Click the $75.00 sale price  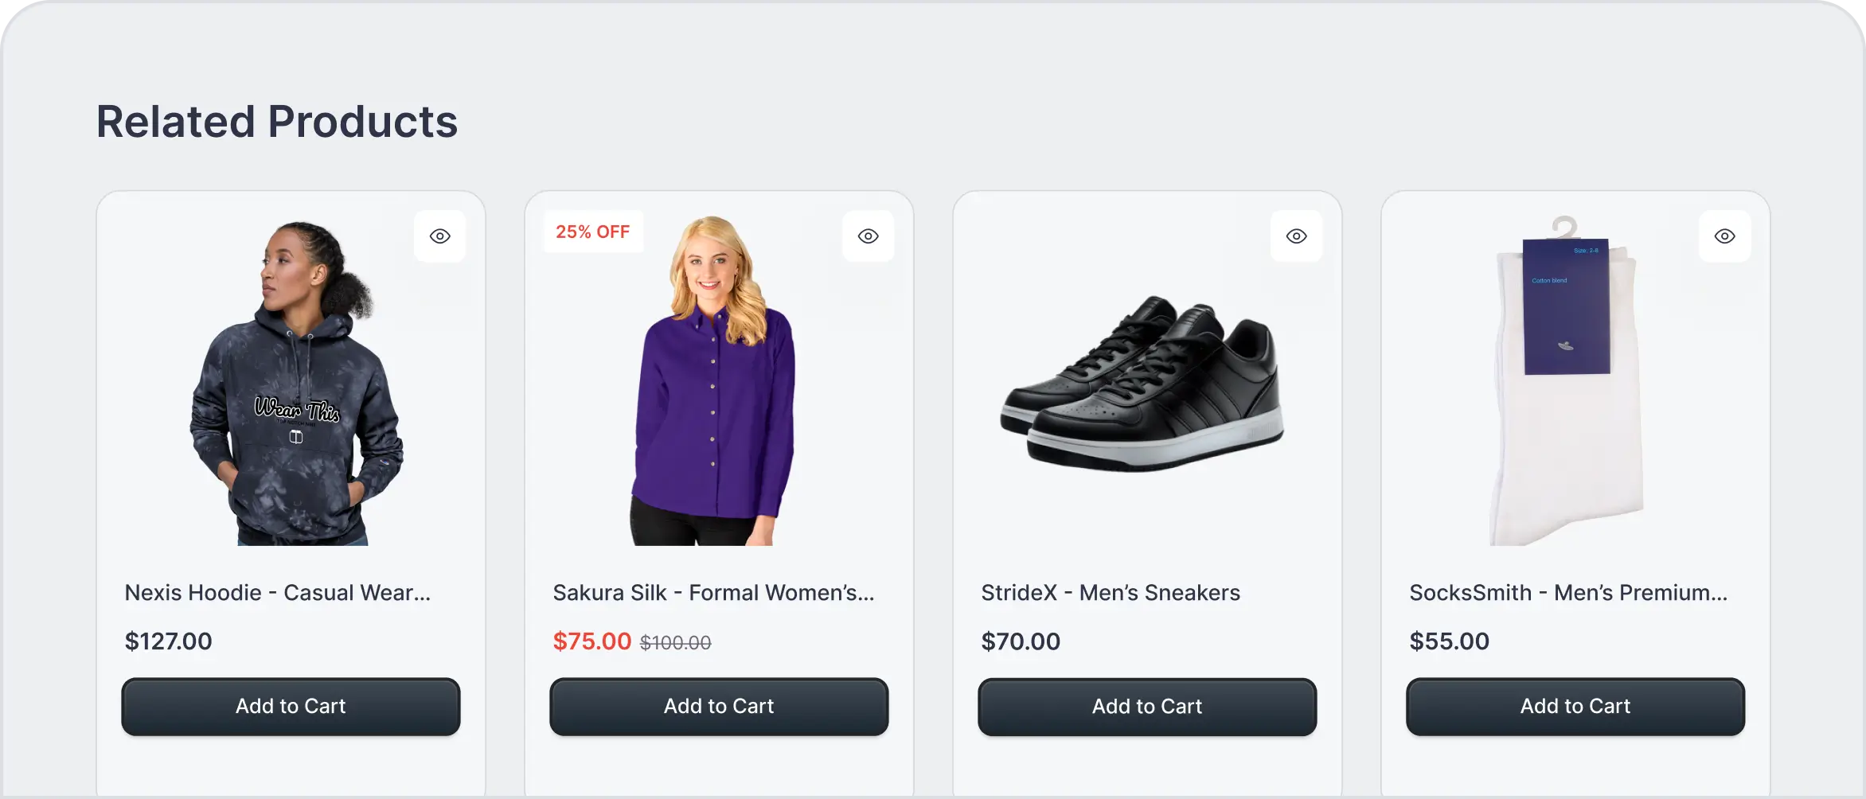591,641
